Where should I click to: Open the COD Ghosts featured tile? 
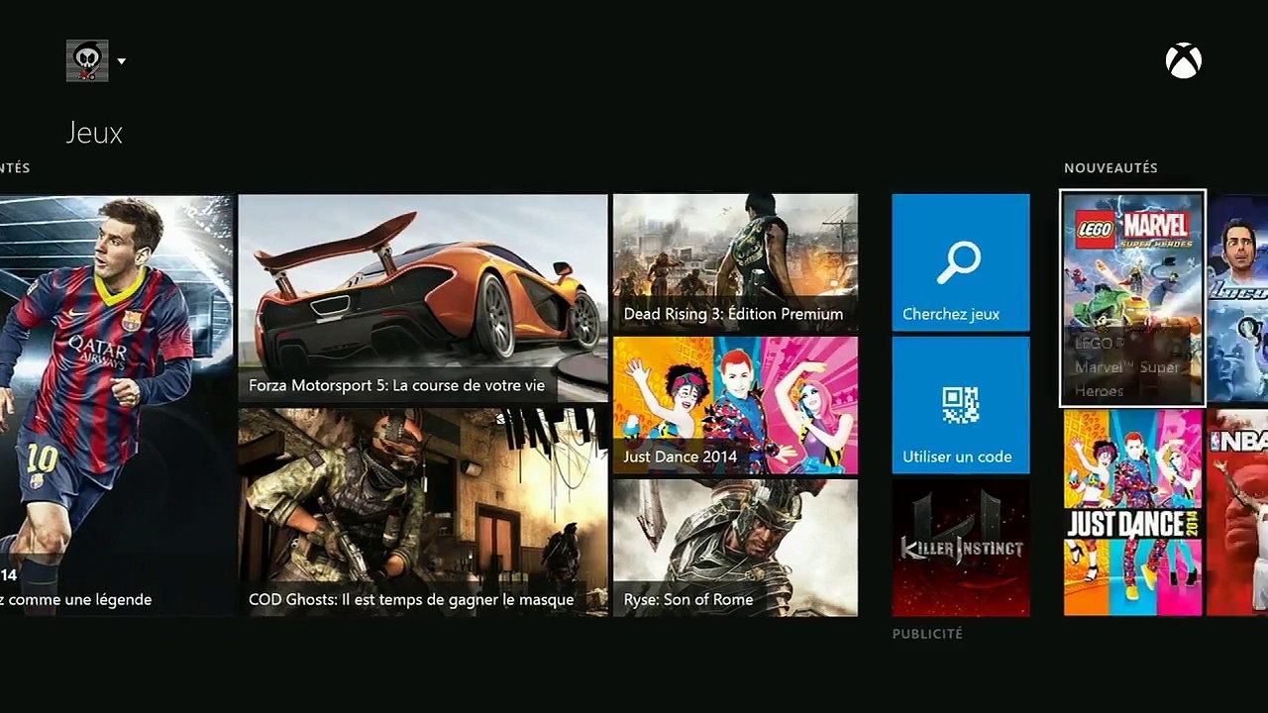[x=423, y=512]
